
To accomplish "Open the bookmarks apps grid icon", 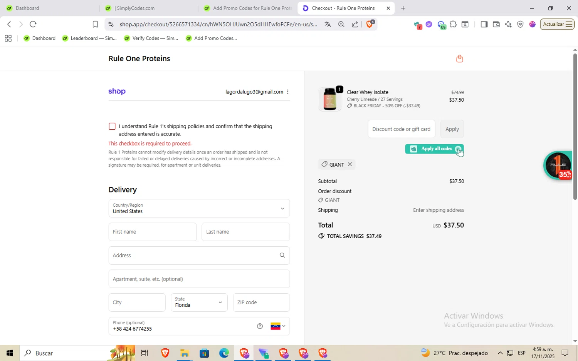I will [x=8, y=38].
